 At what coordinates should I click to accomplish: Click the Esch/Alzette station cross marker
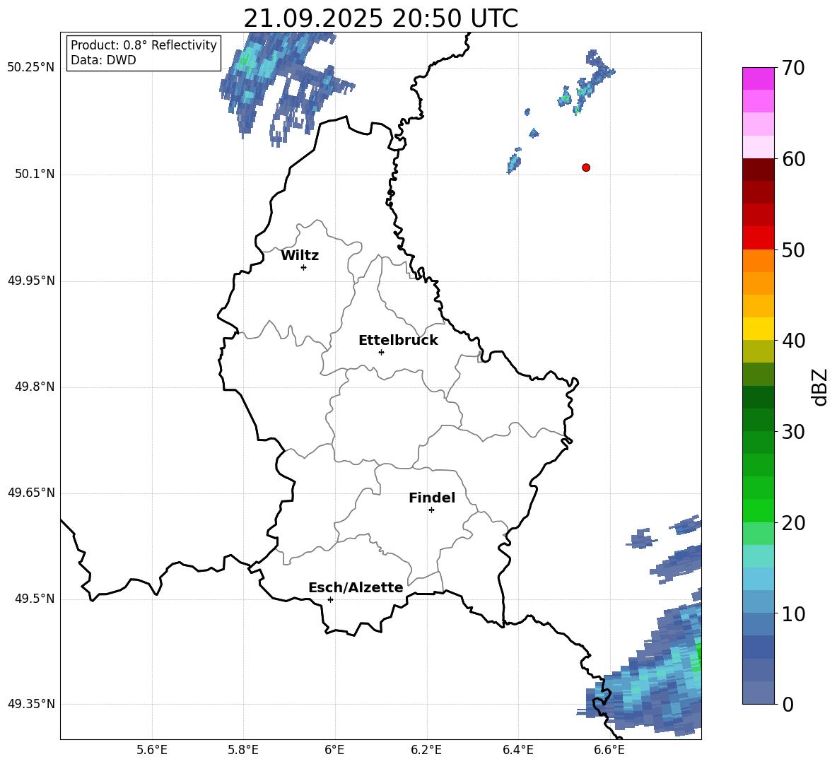click(x=330, y=599)
